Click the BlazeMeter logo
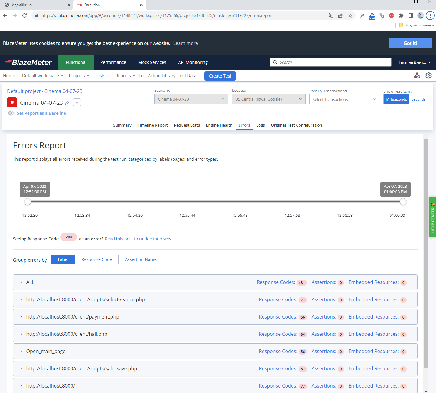This screenshot has height=393, width=436. click(29, 62)
